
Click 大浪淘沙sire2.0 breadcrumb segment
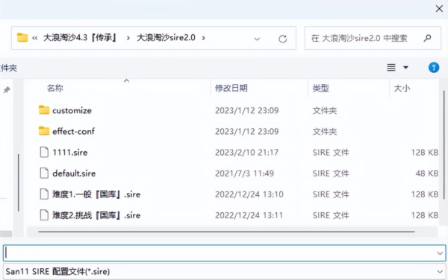pyautogui.click(x=166, y=37)
